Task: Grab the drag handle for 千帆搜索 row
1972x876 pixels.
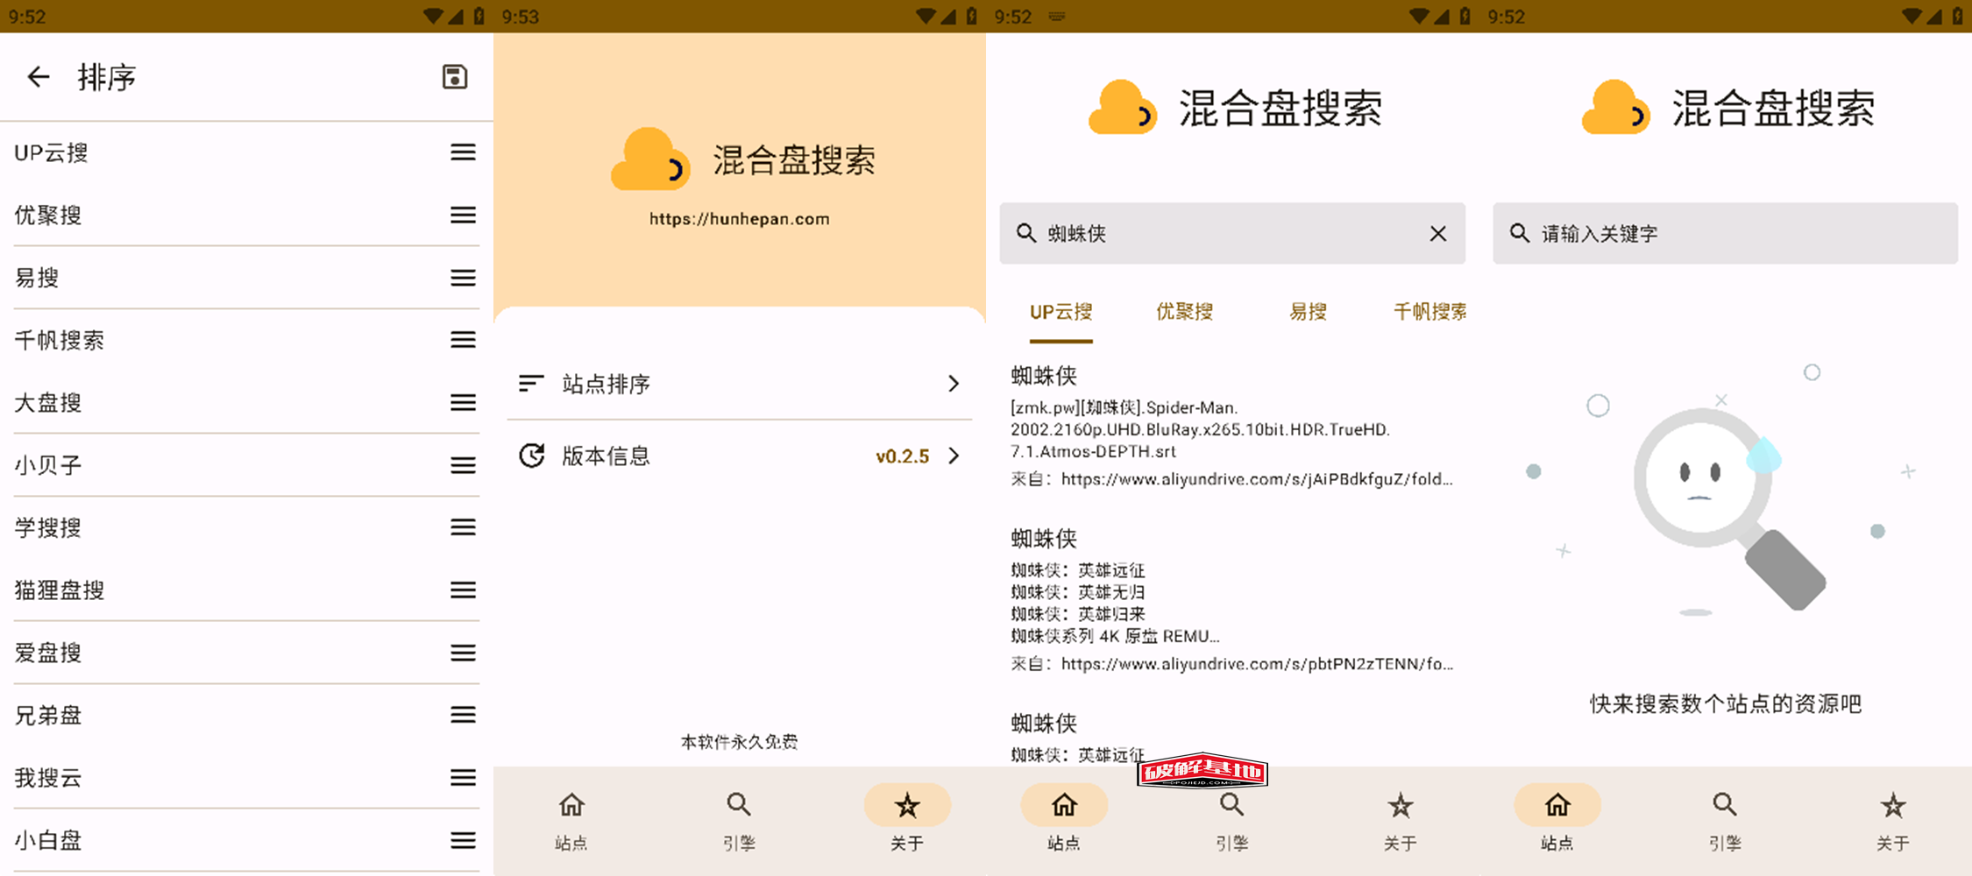Action: (463, 340)
